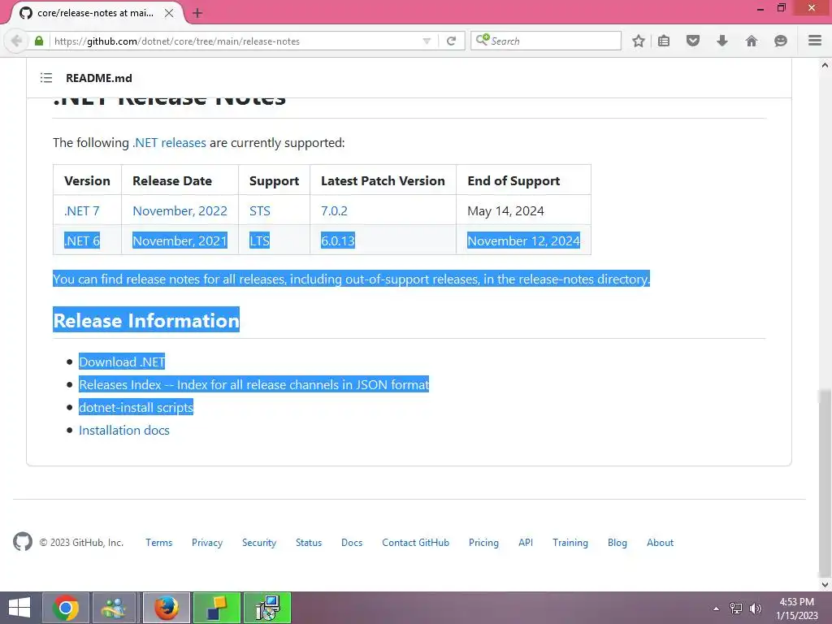This screenshot has width=832, height=624.
Task: Open the Windows Start button
Action: coord(19,608)
